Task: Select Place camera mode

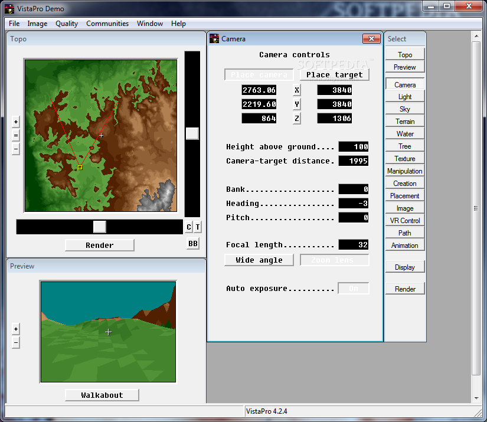Action: coord(259,75)
